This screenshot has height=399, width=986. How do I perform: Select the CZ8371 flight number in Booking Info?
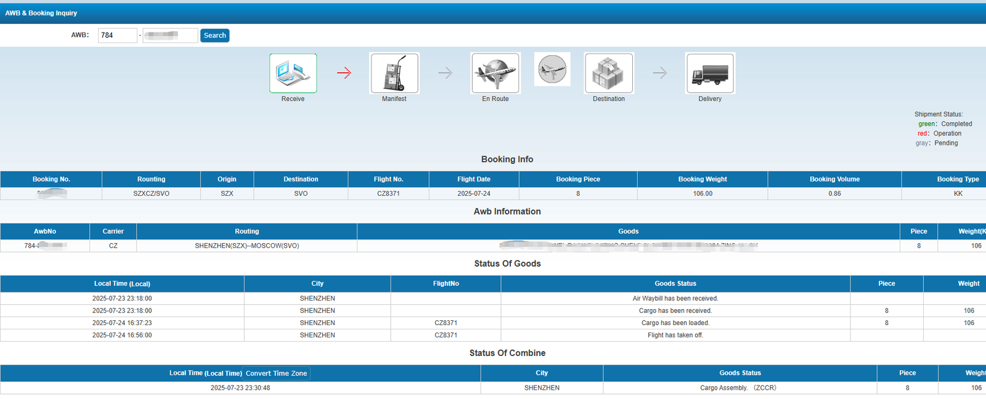(x=388, y=193)
